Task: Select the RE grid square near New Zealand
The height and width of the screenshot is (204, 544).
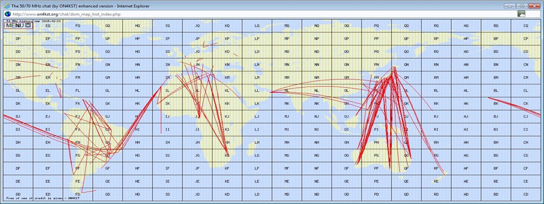Action: click(x=436, y=181)
